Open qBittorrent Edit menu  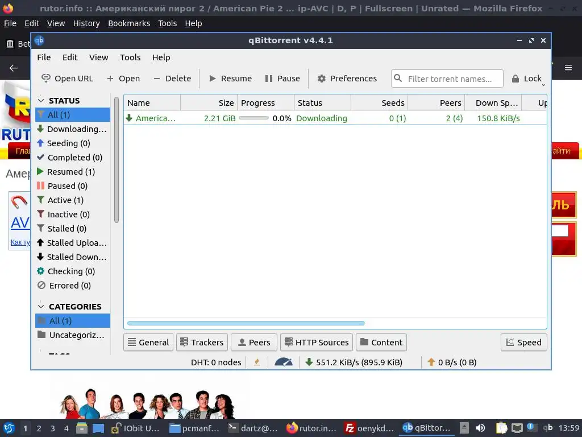pyautogui.click(x=70, y=57)
